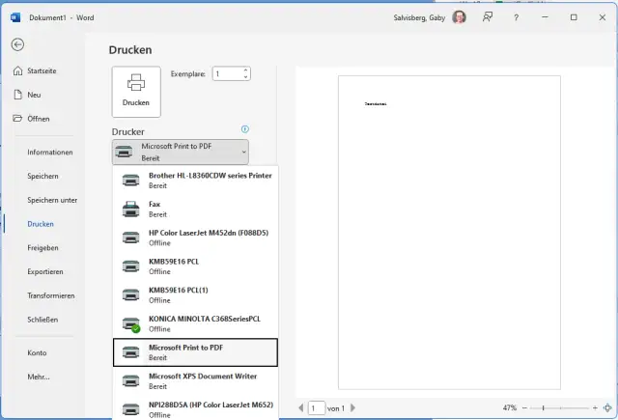Click the Drucken printer button

pyautogui.click(x=136, y=91)
